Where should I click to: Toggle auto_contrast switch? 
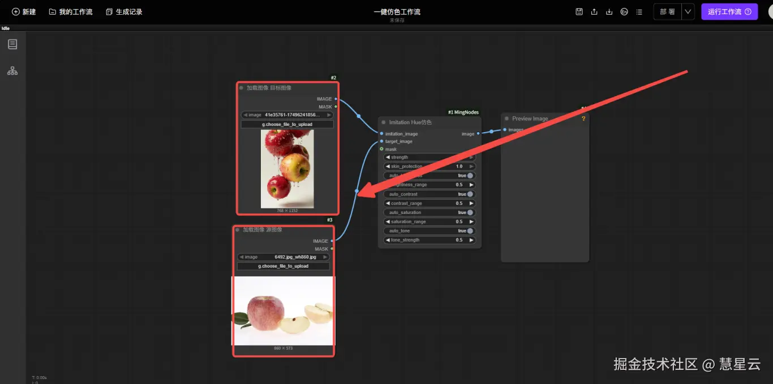tap(470, 194)
